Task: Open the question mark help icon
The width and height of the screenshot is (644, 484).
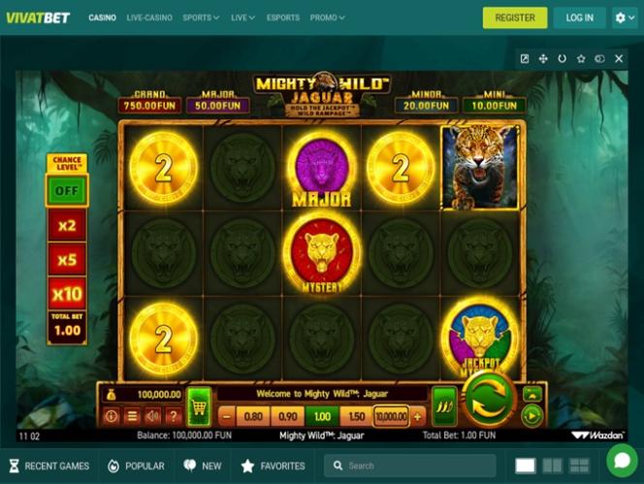Action: point(173,416)
